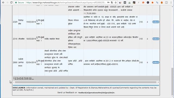
Task: Click the page vertical scrollbar thumb
Action: (x=172, y=81)
